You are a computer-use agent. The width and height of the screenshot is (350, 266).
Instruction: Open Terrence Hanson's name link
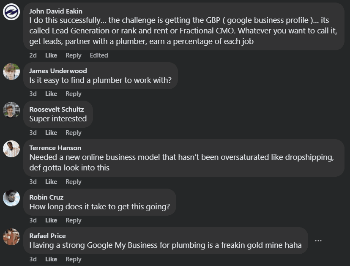coord(55,148)
